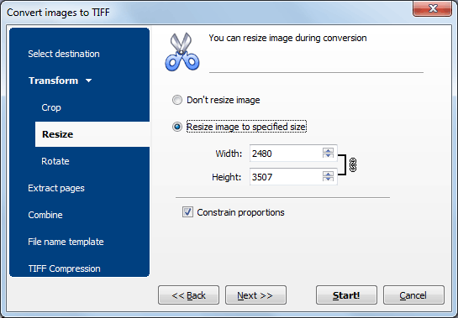Image resolution: width=458 pixels, height=318 pixels.
Task: Decrease Height with spinner down arrow
Action: click(328, 179)
